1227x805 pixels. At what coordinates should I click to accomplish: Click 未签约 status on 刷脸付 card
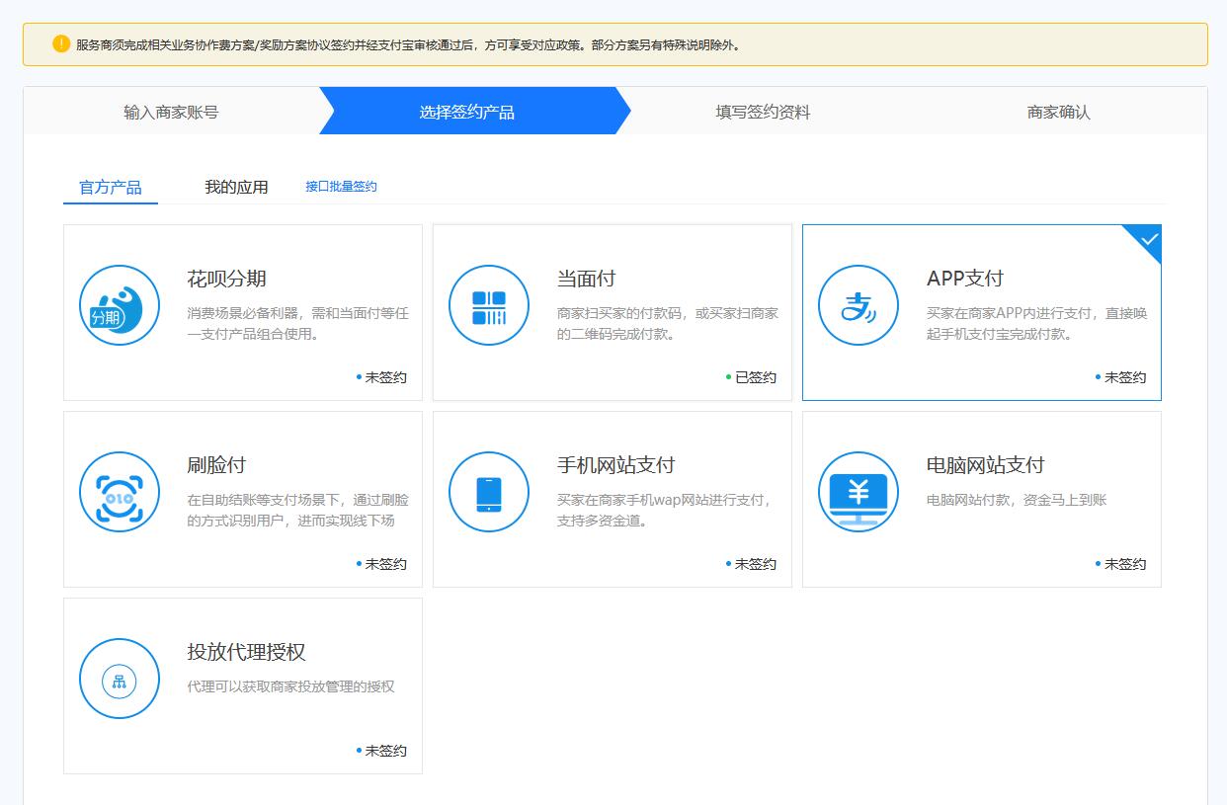point(381,564)
